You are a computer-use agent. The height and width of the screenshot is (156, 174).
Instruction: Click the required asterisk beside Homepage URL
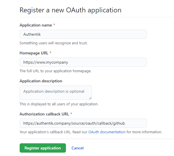[x=51, y=53]
